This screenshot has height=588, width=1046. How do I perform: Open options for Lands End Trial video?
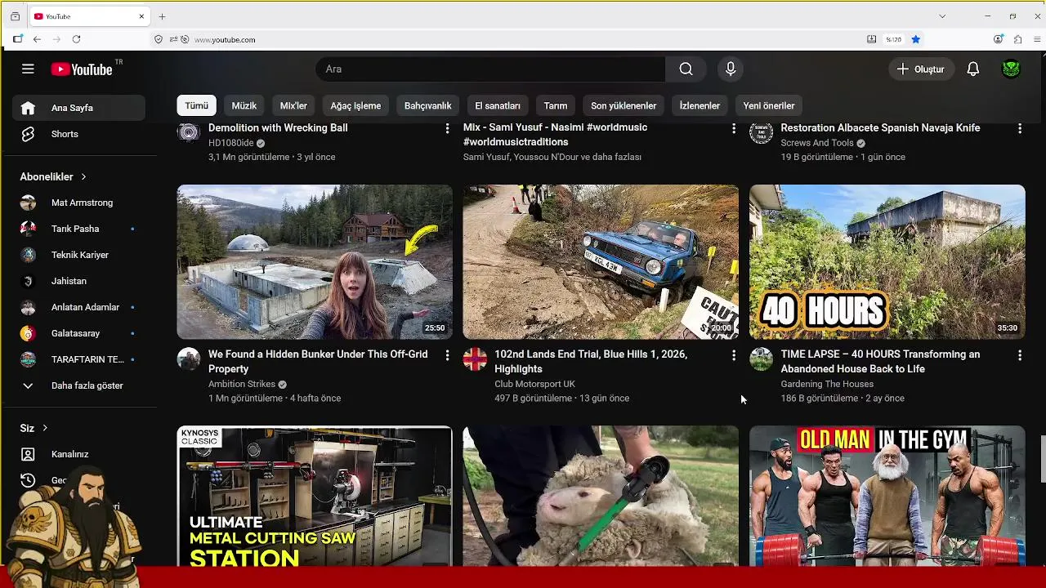[x=733, y=355]
